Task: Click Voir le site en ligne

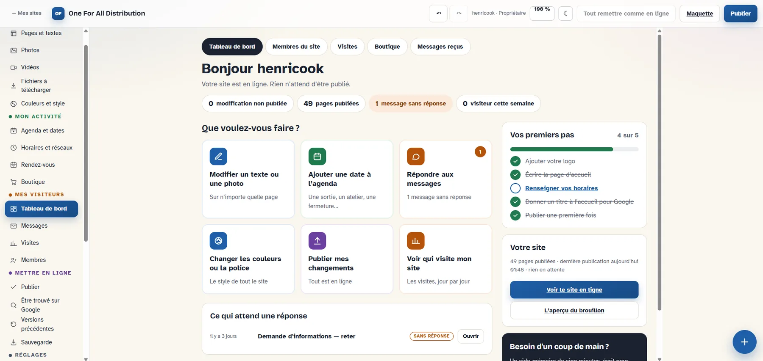Action: click(x=574, y=290)
